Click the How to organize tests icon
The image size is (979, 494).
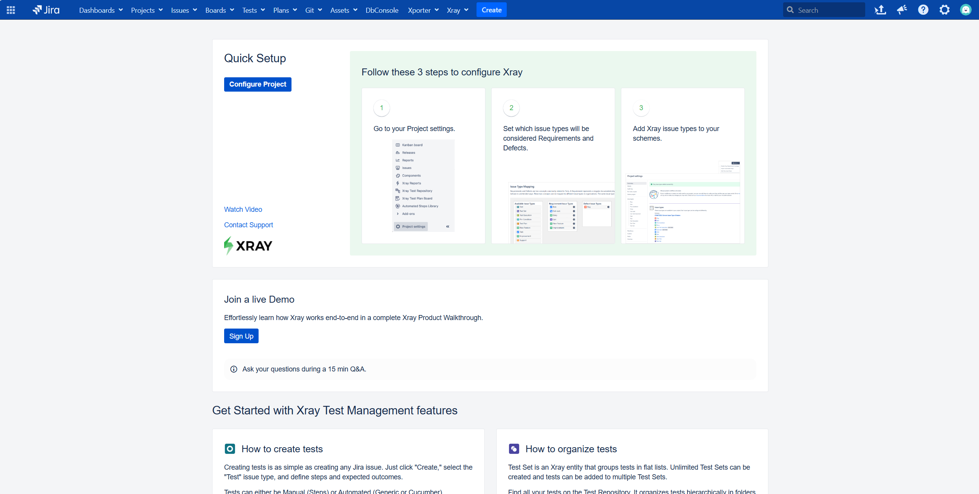coord(514,449)
